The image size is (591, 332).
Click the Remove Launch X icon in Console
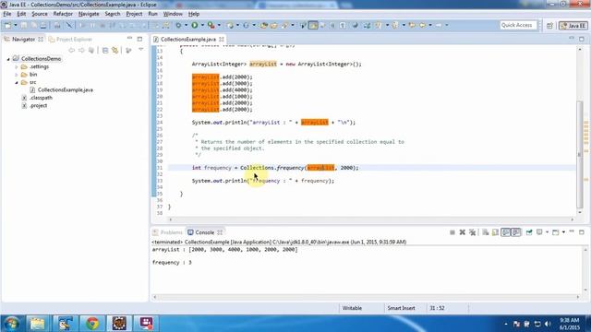(x=462, y=232)
